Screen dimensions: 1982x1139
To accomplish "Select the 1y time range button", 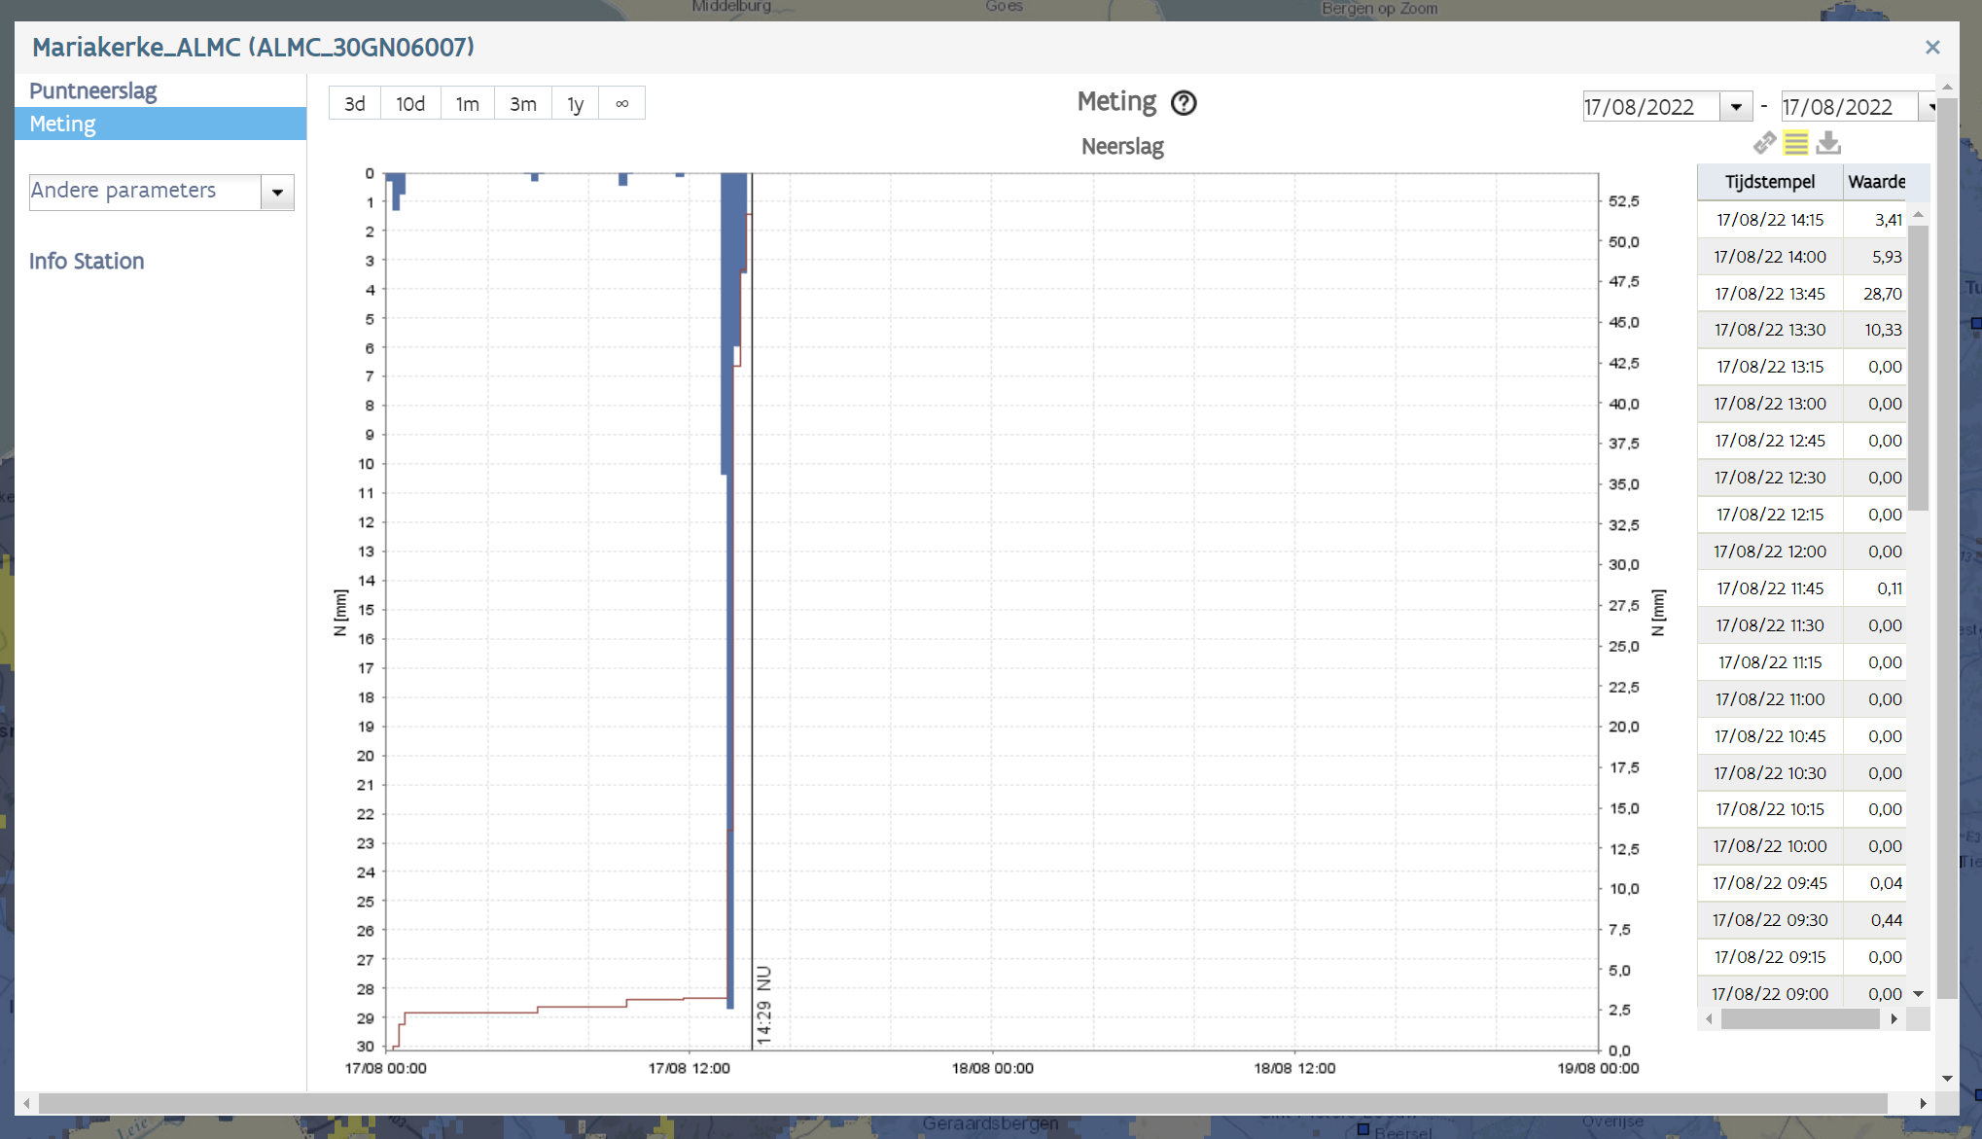I will pos(575,103).
